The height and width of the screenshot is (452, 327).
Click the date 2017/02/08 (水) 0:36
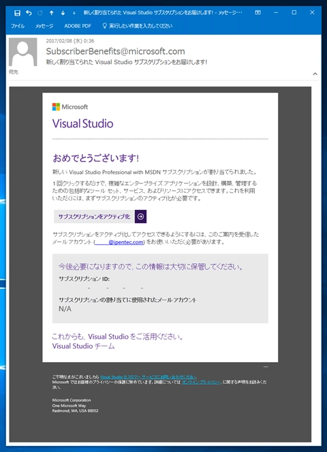70,41
